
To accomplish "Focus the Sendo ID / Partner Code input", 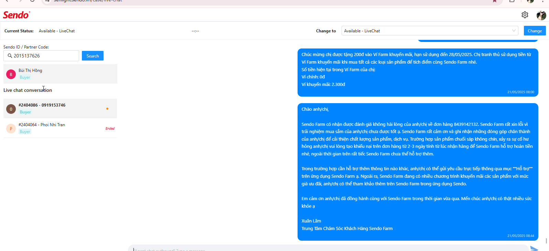I will point(41,56).
